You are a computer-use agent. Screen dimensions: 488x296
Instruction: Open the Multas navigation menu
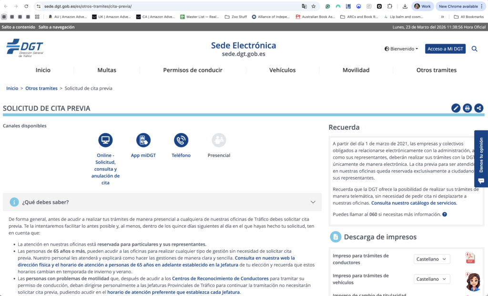(x=107, y=70)
